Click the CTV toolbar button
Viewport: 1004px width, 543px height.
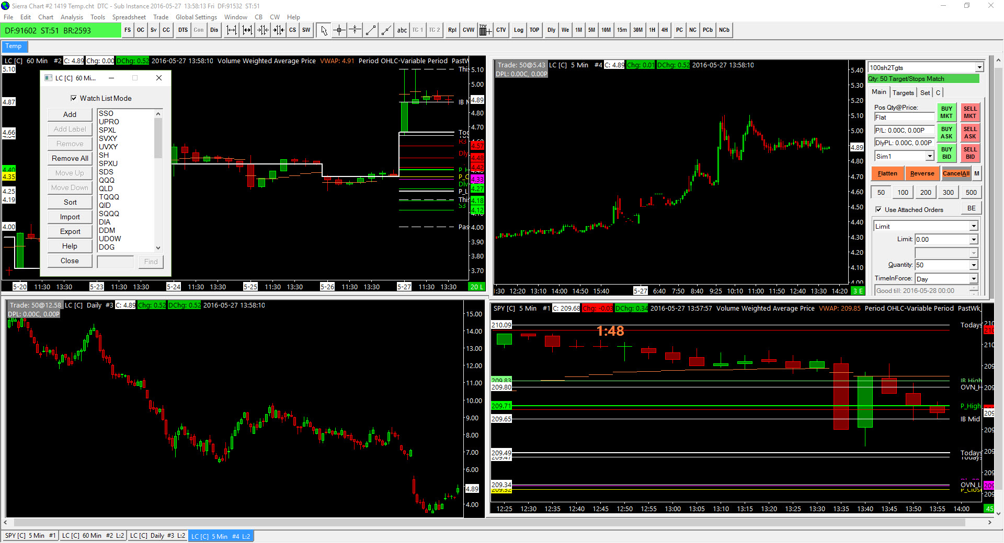click(x=501, y=30)
